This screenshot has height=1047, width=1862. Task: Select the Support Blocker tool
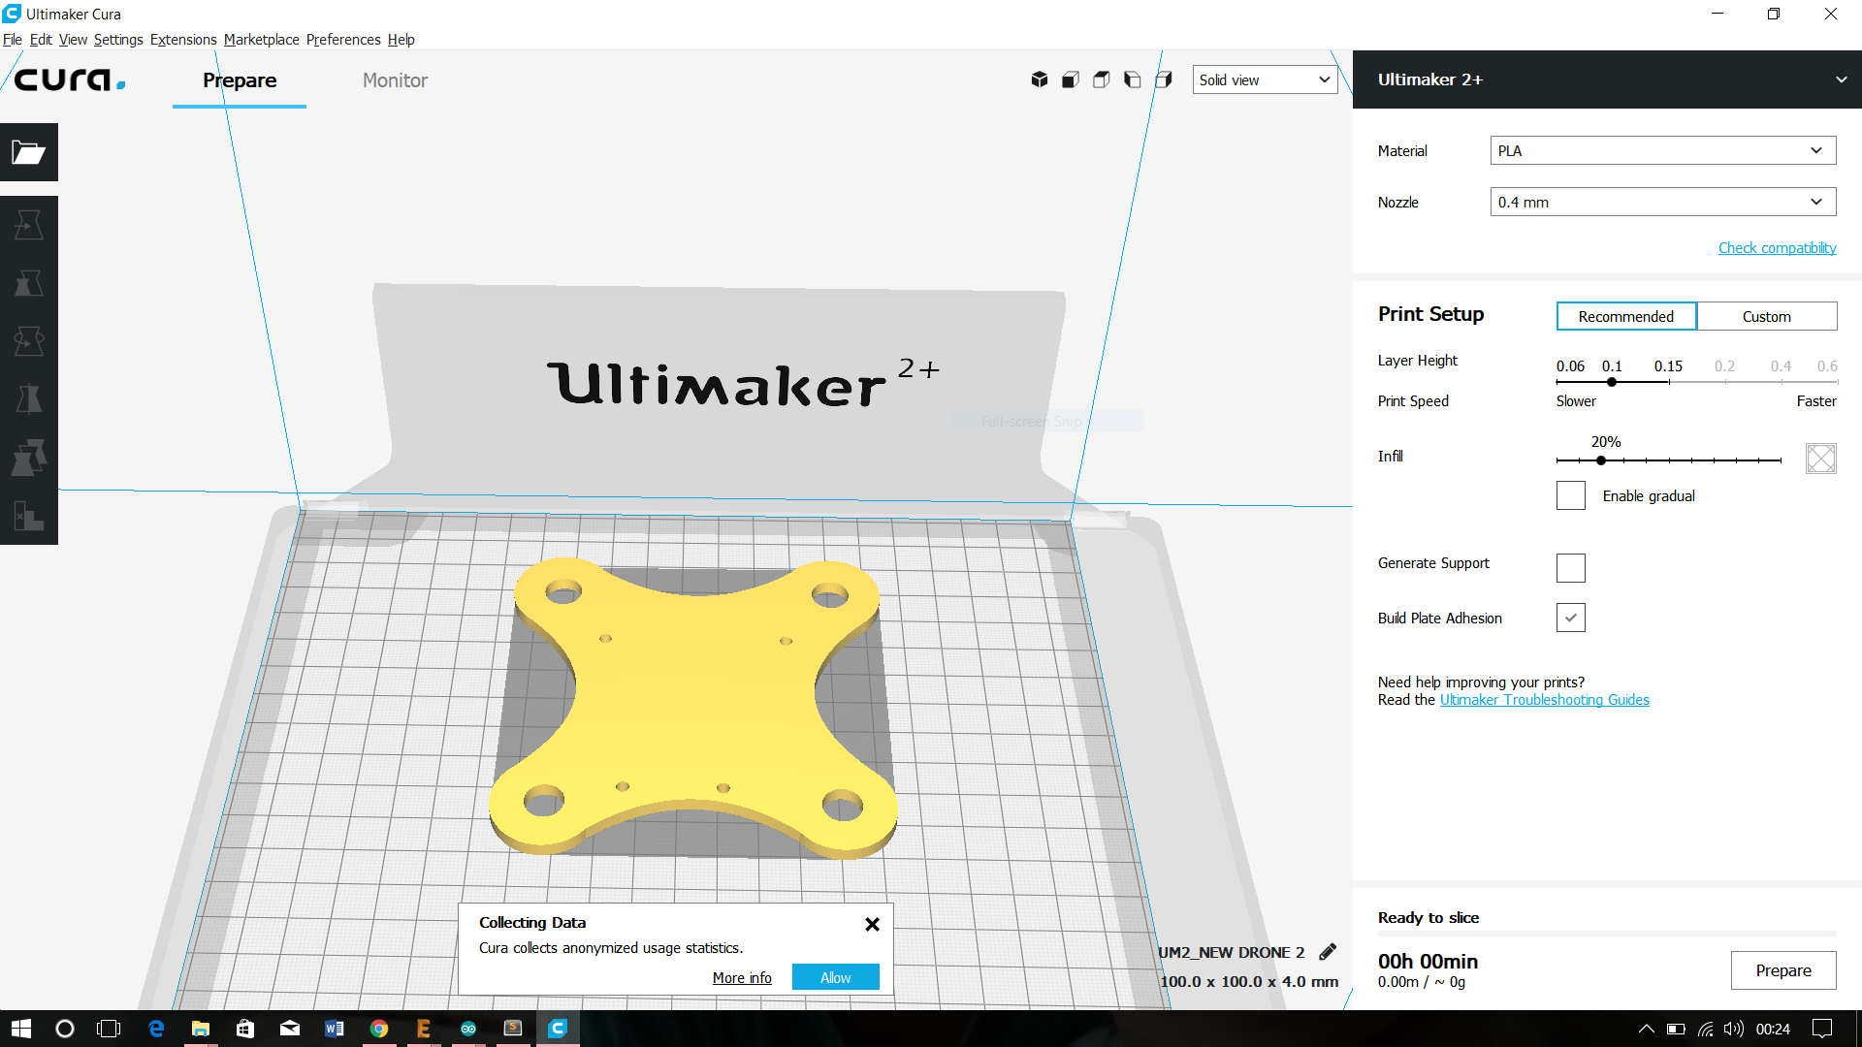tap(28, 516)
